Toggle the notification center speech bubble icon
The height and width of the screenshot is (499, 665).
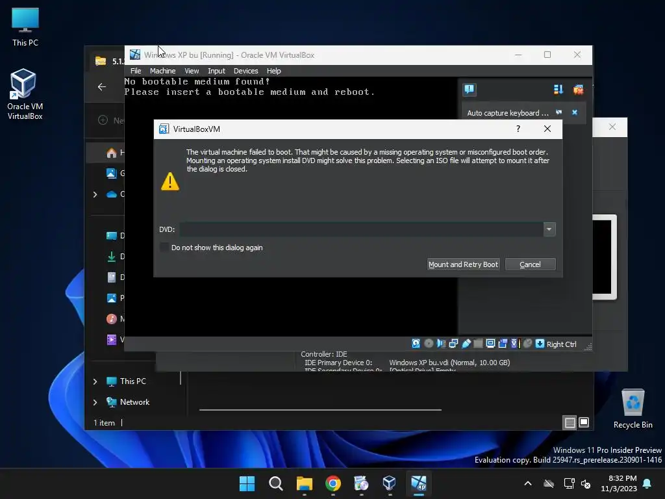469,89
